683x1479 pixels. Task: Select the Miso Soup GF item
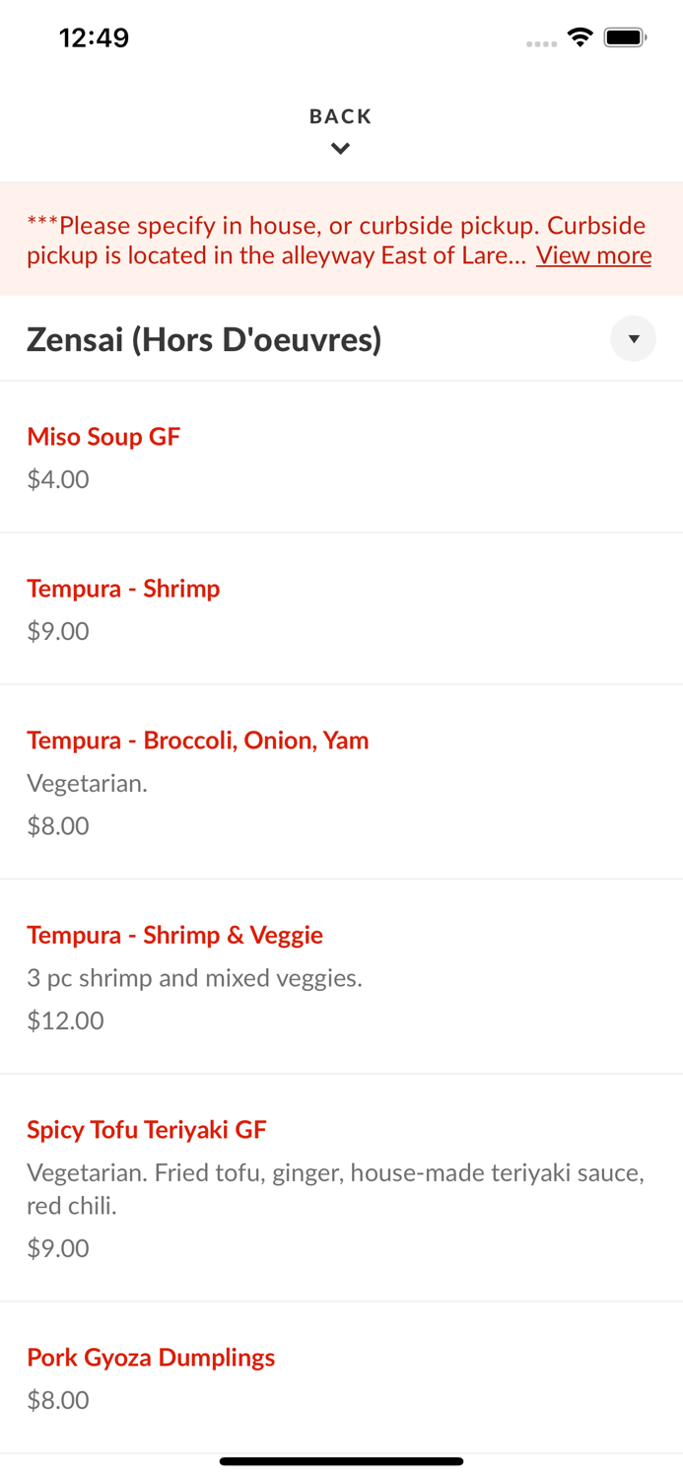coord(103,436)
